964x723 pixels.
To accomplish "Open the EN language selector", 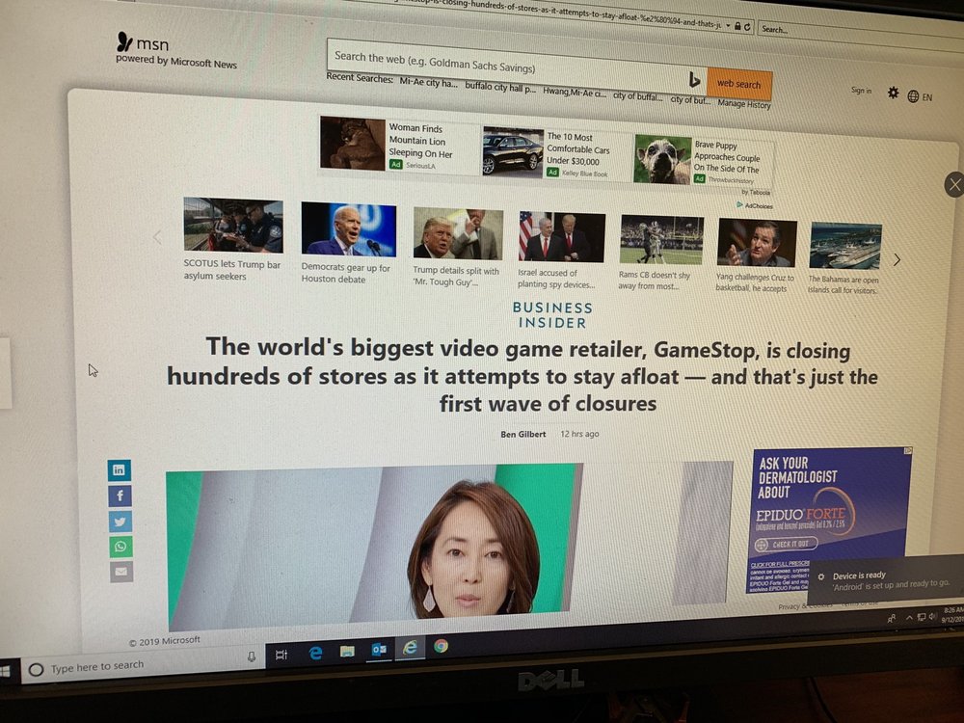I will pyautogui.click(x=920, y=96).
